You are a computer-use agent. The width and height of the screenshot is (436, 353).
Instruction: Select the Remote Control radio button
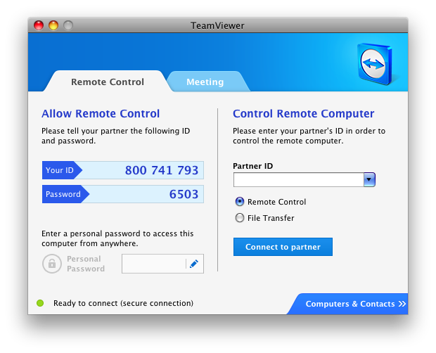(x=239, y=202)
